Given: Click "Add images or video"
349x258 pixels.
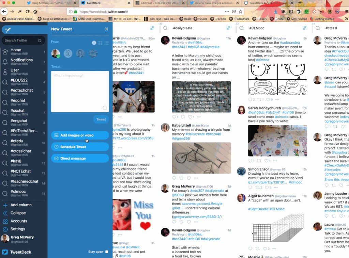Looking at the screenshot, I should click(x=80, y=135).
